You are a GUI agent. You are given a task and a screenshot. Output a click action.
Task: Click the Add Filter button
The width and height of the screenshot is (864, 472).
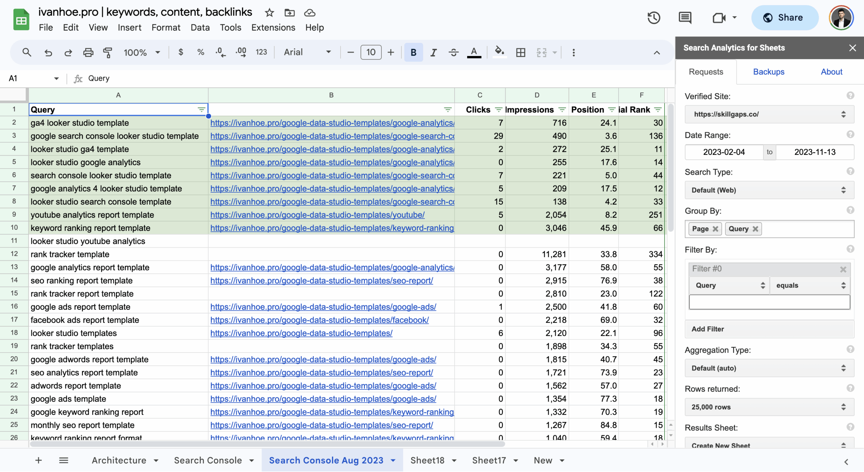pos(769,329)
